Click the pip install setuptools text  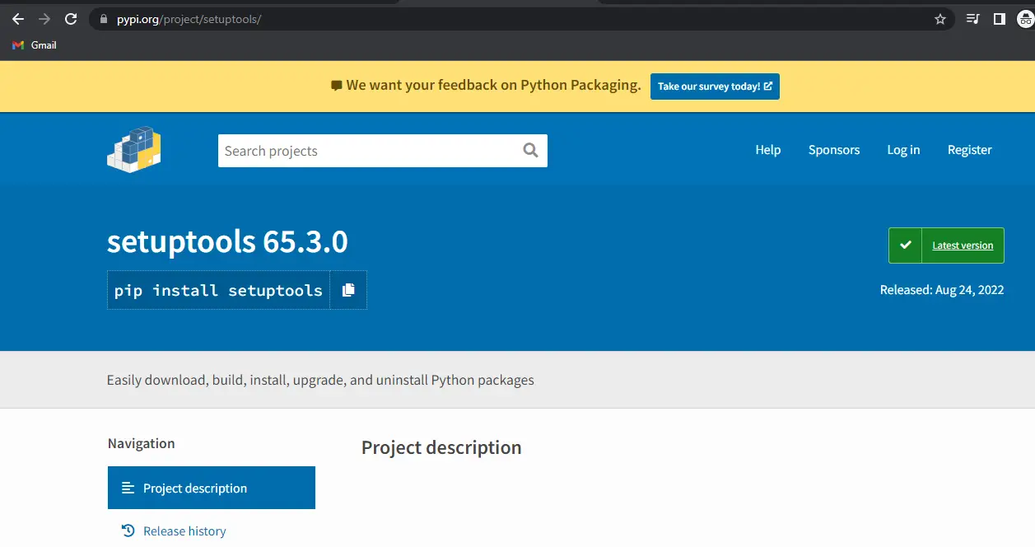218,290
